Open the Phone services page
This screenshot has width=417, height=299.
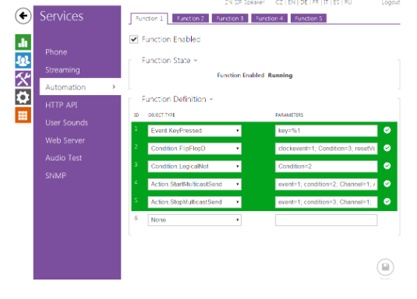pyautogui.click(x=56, y=52)
